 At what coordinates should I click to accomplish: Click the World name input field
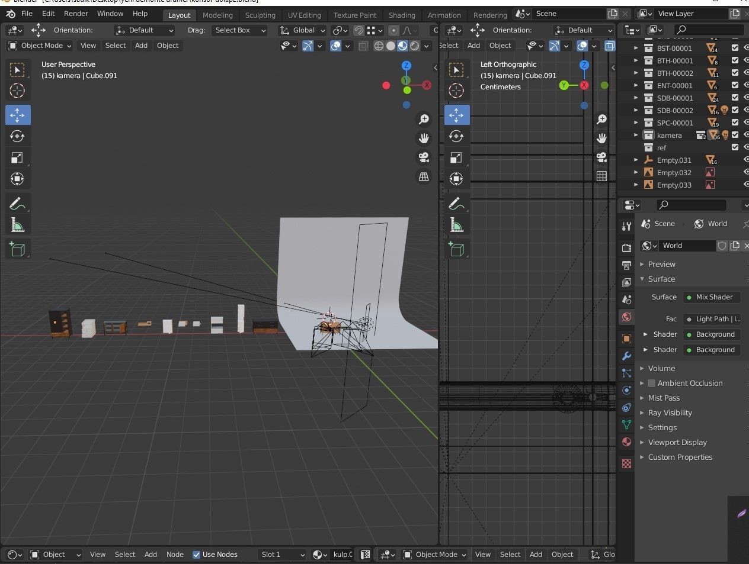[687, 246]
